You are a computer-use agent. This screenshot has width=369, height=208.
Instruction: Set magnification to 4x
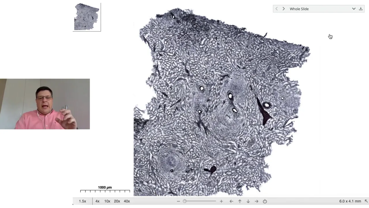point(97,201)
